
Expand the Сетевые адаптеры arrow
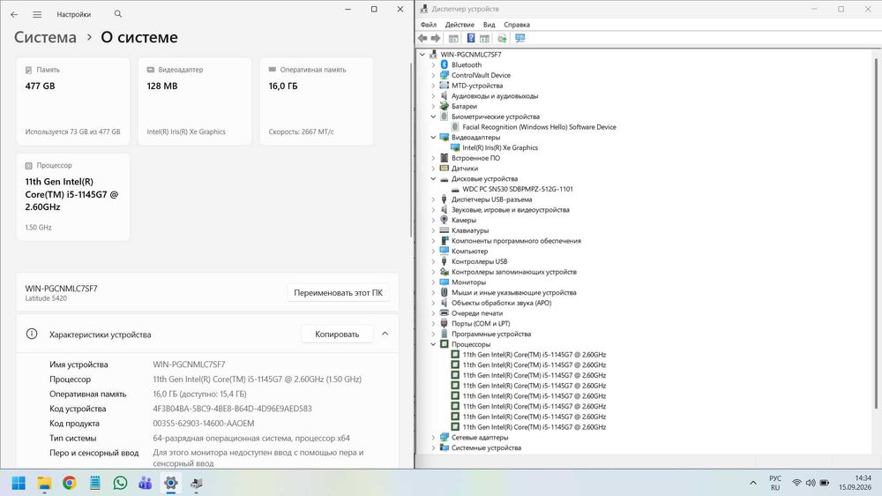[x=433, y=438]
